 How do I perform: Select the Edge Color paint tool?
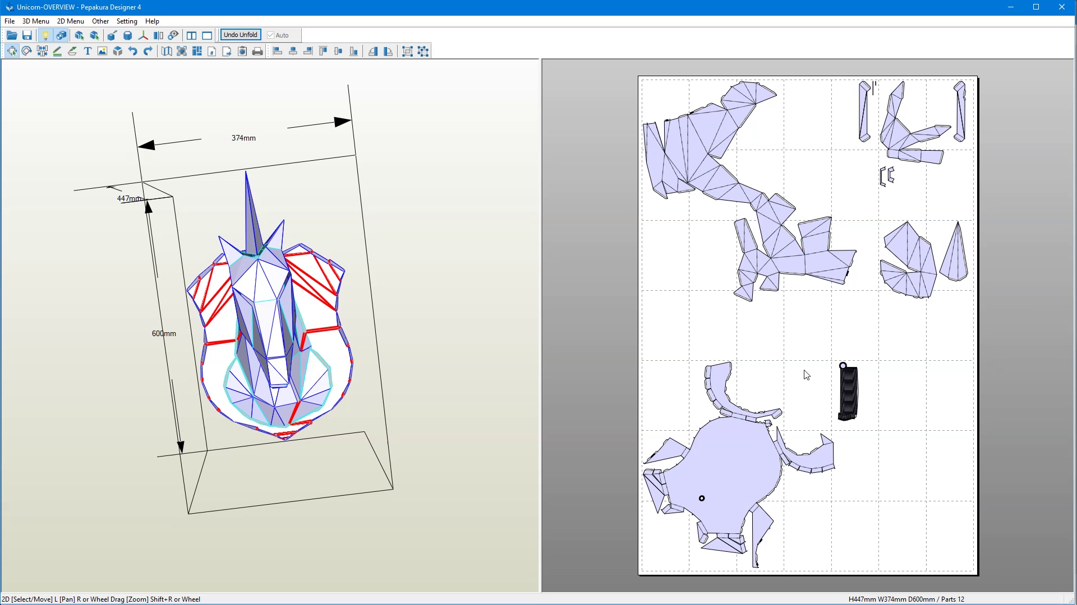(x=72, y=51)
